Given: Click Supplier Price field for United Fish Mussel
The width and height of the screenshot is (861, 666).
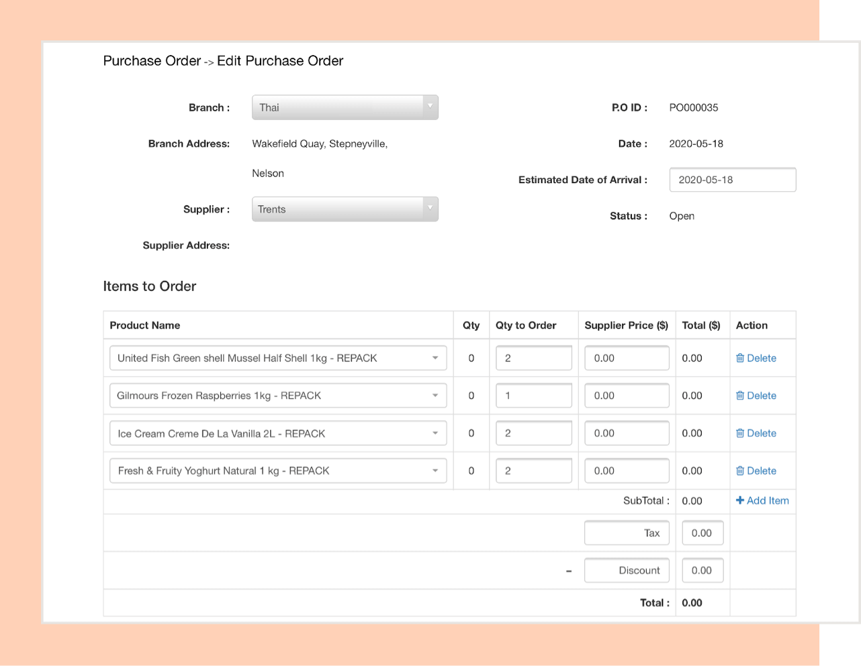Looking at the screenshot, I should point(627,358).
